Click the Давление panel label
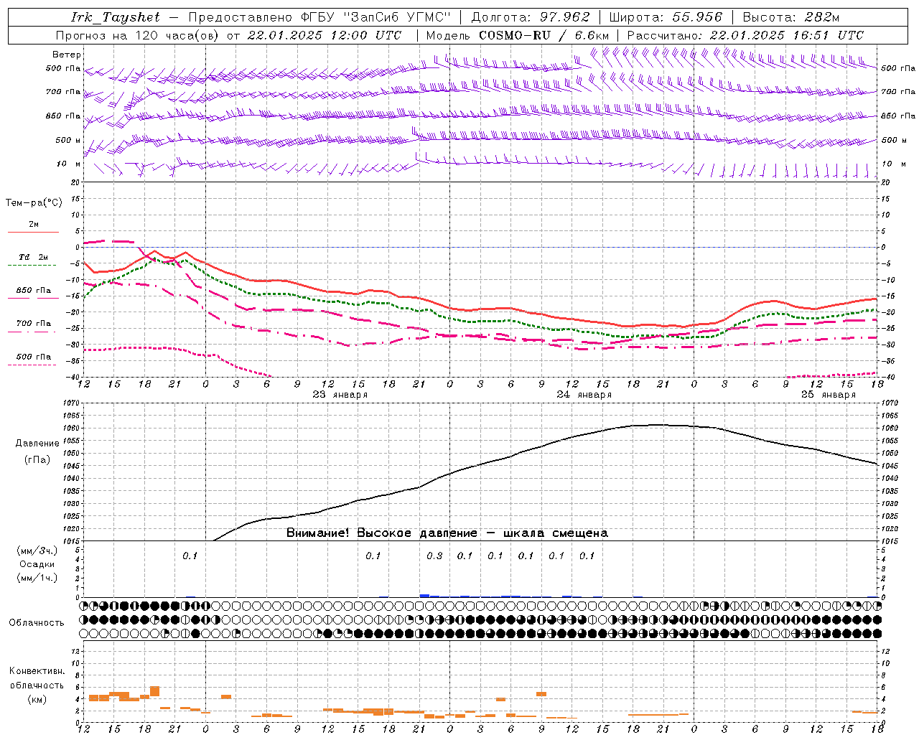Screen dimensions: 919x735 (37, 444)
